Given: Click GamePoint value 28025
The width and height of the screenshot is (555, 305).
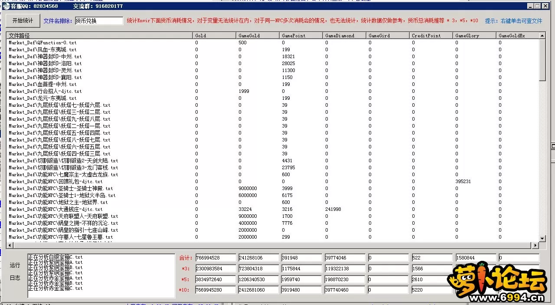Looking at the screenshot, I should [x=288, y=63].
